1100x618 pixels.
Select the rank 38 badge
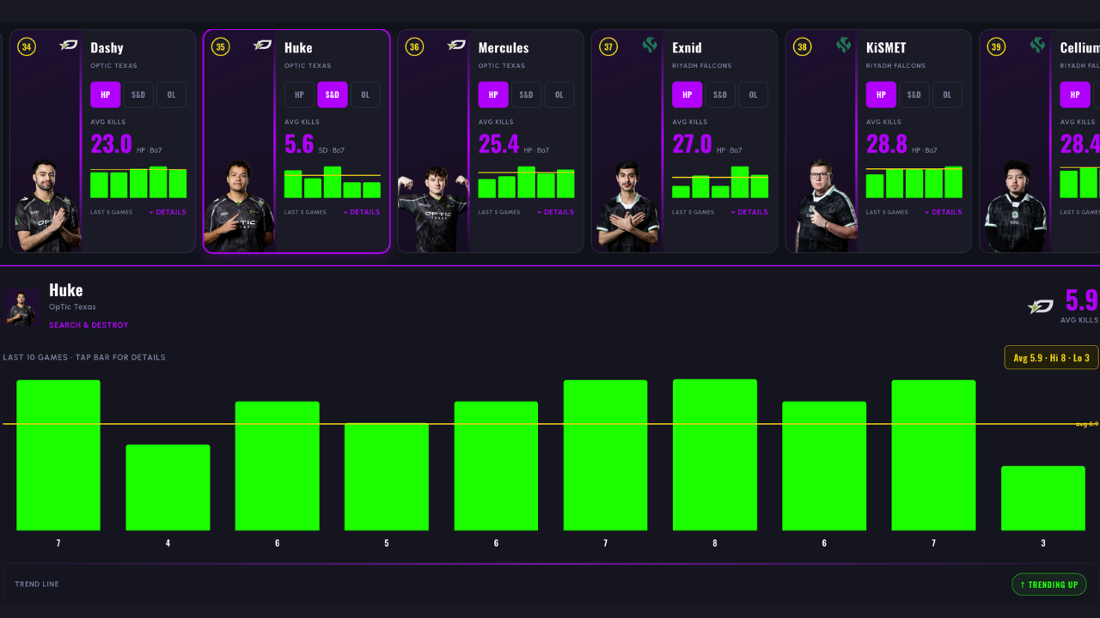coord(803,47)
